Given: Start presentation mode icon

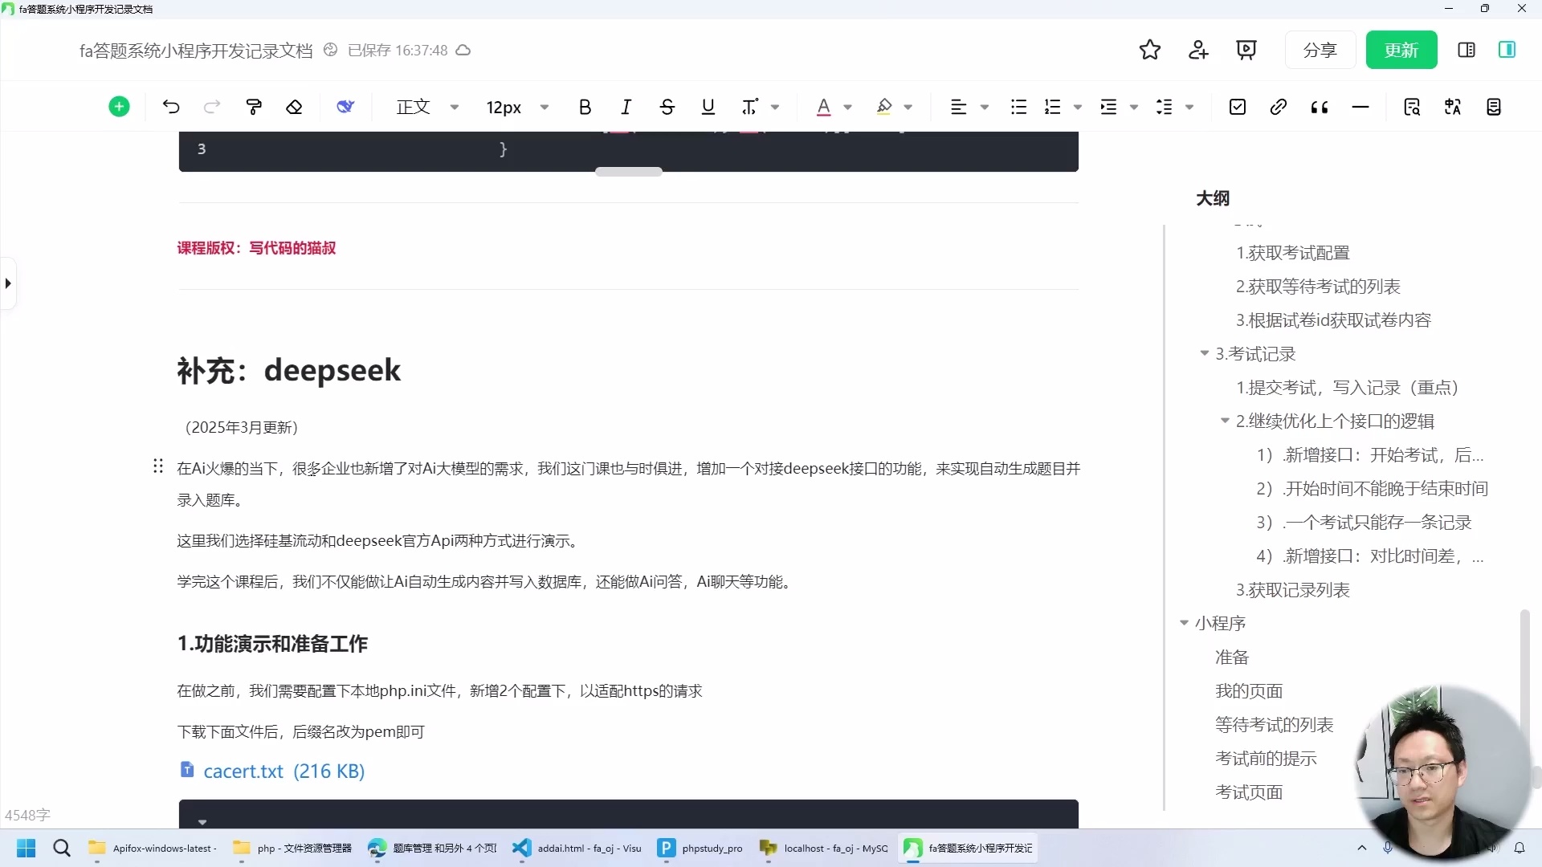Looking at the screenshot, I should [1246, 50].
